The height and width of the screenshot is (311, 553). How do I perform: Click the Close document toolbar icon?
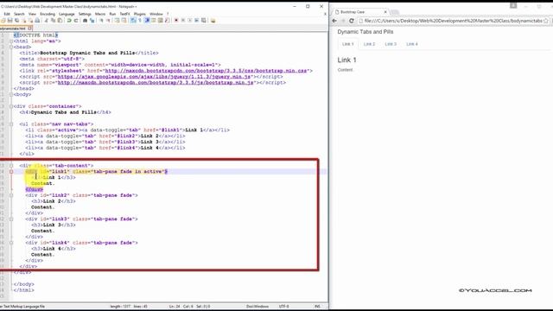coord(24,21)
